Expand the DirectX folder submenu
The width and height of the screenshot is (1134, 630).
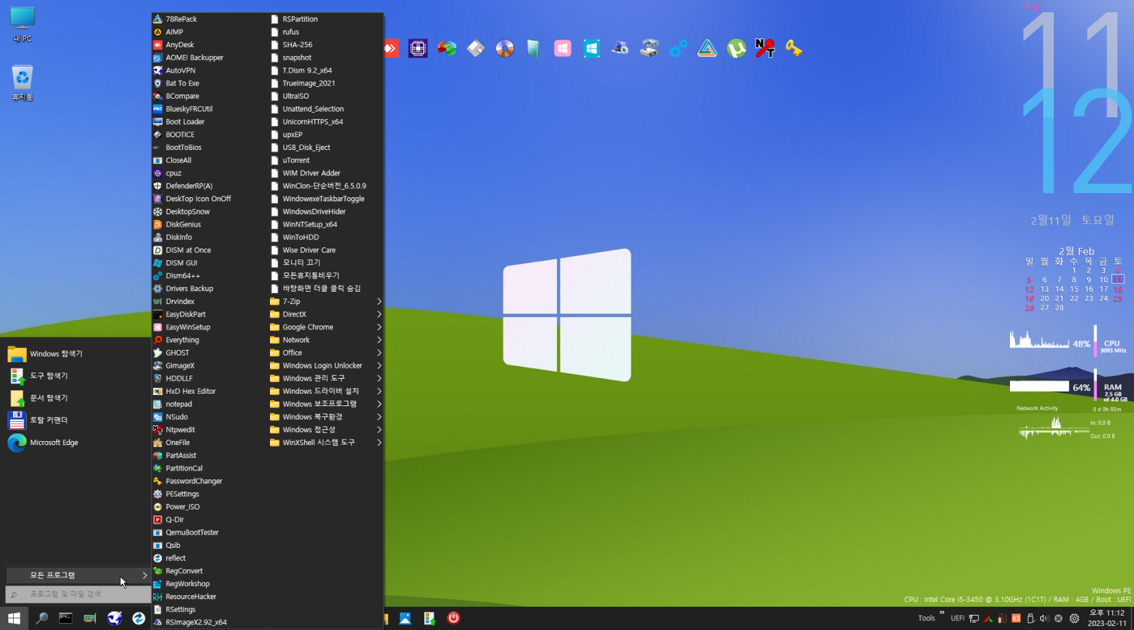pos(326,314)
